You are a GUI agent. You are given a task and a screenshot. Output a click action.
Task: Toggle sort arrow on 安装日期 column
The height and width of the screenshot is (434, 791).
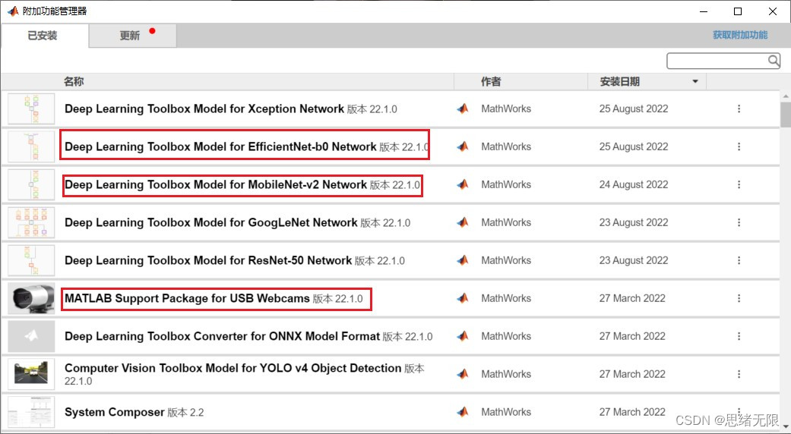[695, 81]
